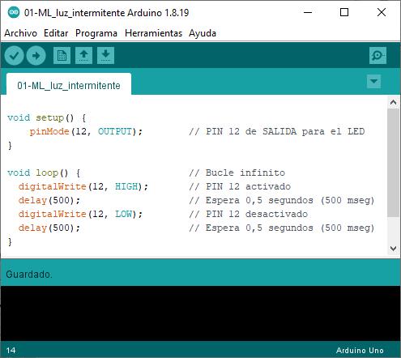
Task: Click line number 14 in status bar
Action: pos(11,351)
